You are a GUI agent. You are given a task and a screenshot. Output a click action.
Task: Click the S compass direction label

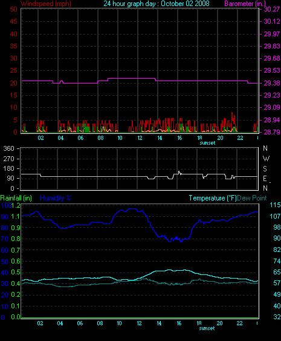point(265,169)
